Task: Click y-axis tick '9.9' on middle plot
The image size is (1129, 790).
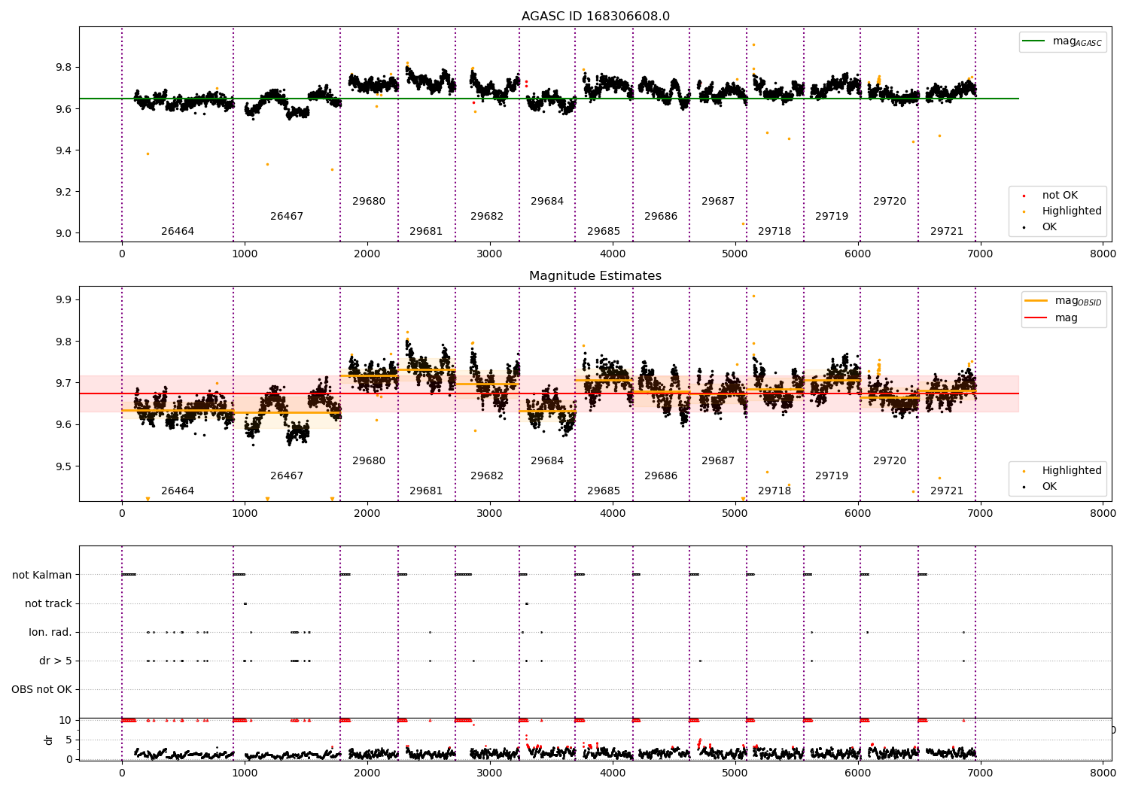Action: tap(65, 300)
